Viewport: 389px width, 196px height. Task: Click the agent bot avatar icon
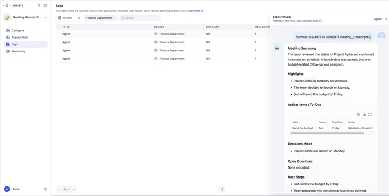(277, 48)
